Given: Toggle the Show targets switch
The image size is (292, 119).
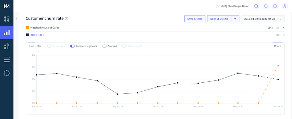Looking at the screenshot, I should tap(124, 46).
